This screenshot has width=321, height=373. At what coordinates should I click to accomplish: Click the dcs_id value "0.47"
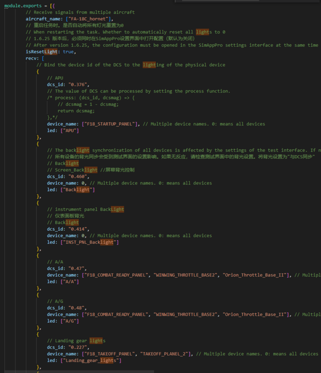76,269
